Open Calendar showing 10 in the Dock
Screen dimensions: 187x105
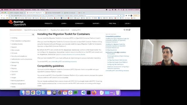point(65,93)
